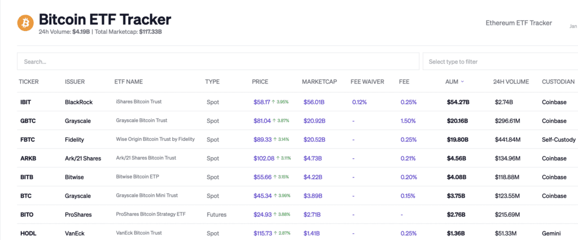Click the Bitcoin ETF Tracker heading
Viewport: 578px width, 240px height.
tap(104, 20)
